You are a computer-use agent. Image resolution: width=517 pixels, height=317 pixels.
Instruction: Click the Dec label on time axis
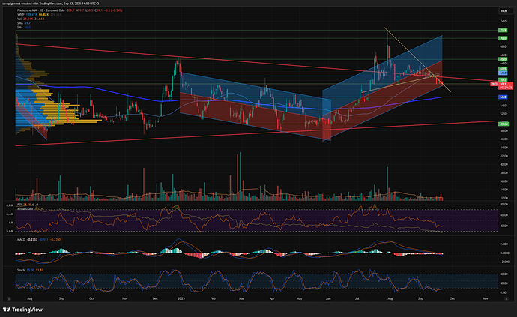click(x=157, y=298)
